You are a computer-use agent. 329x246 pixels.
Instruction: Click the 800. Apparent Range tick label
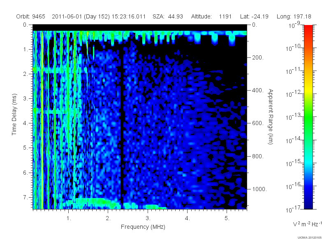[258, 156]
